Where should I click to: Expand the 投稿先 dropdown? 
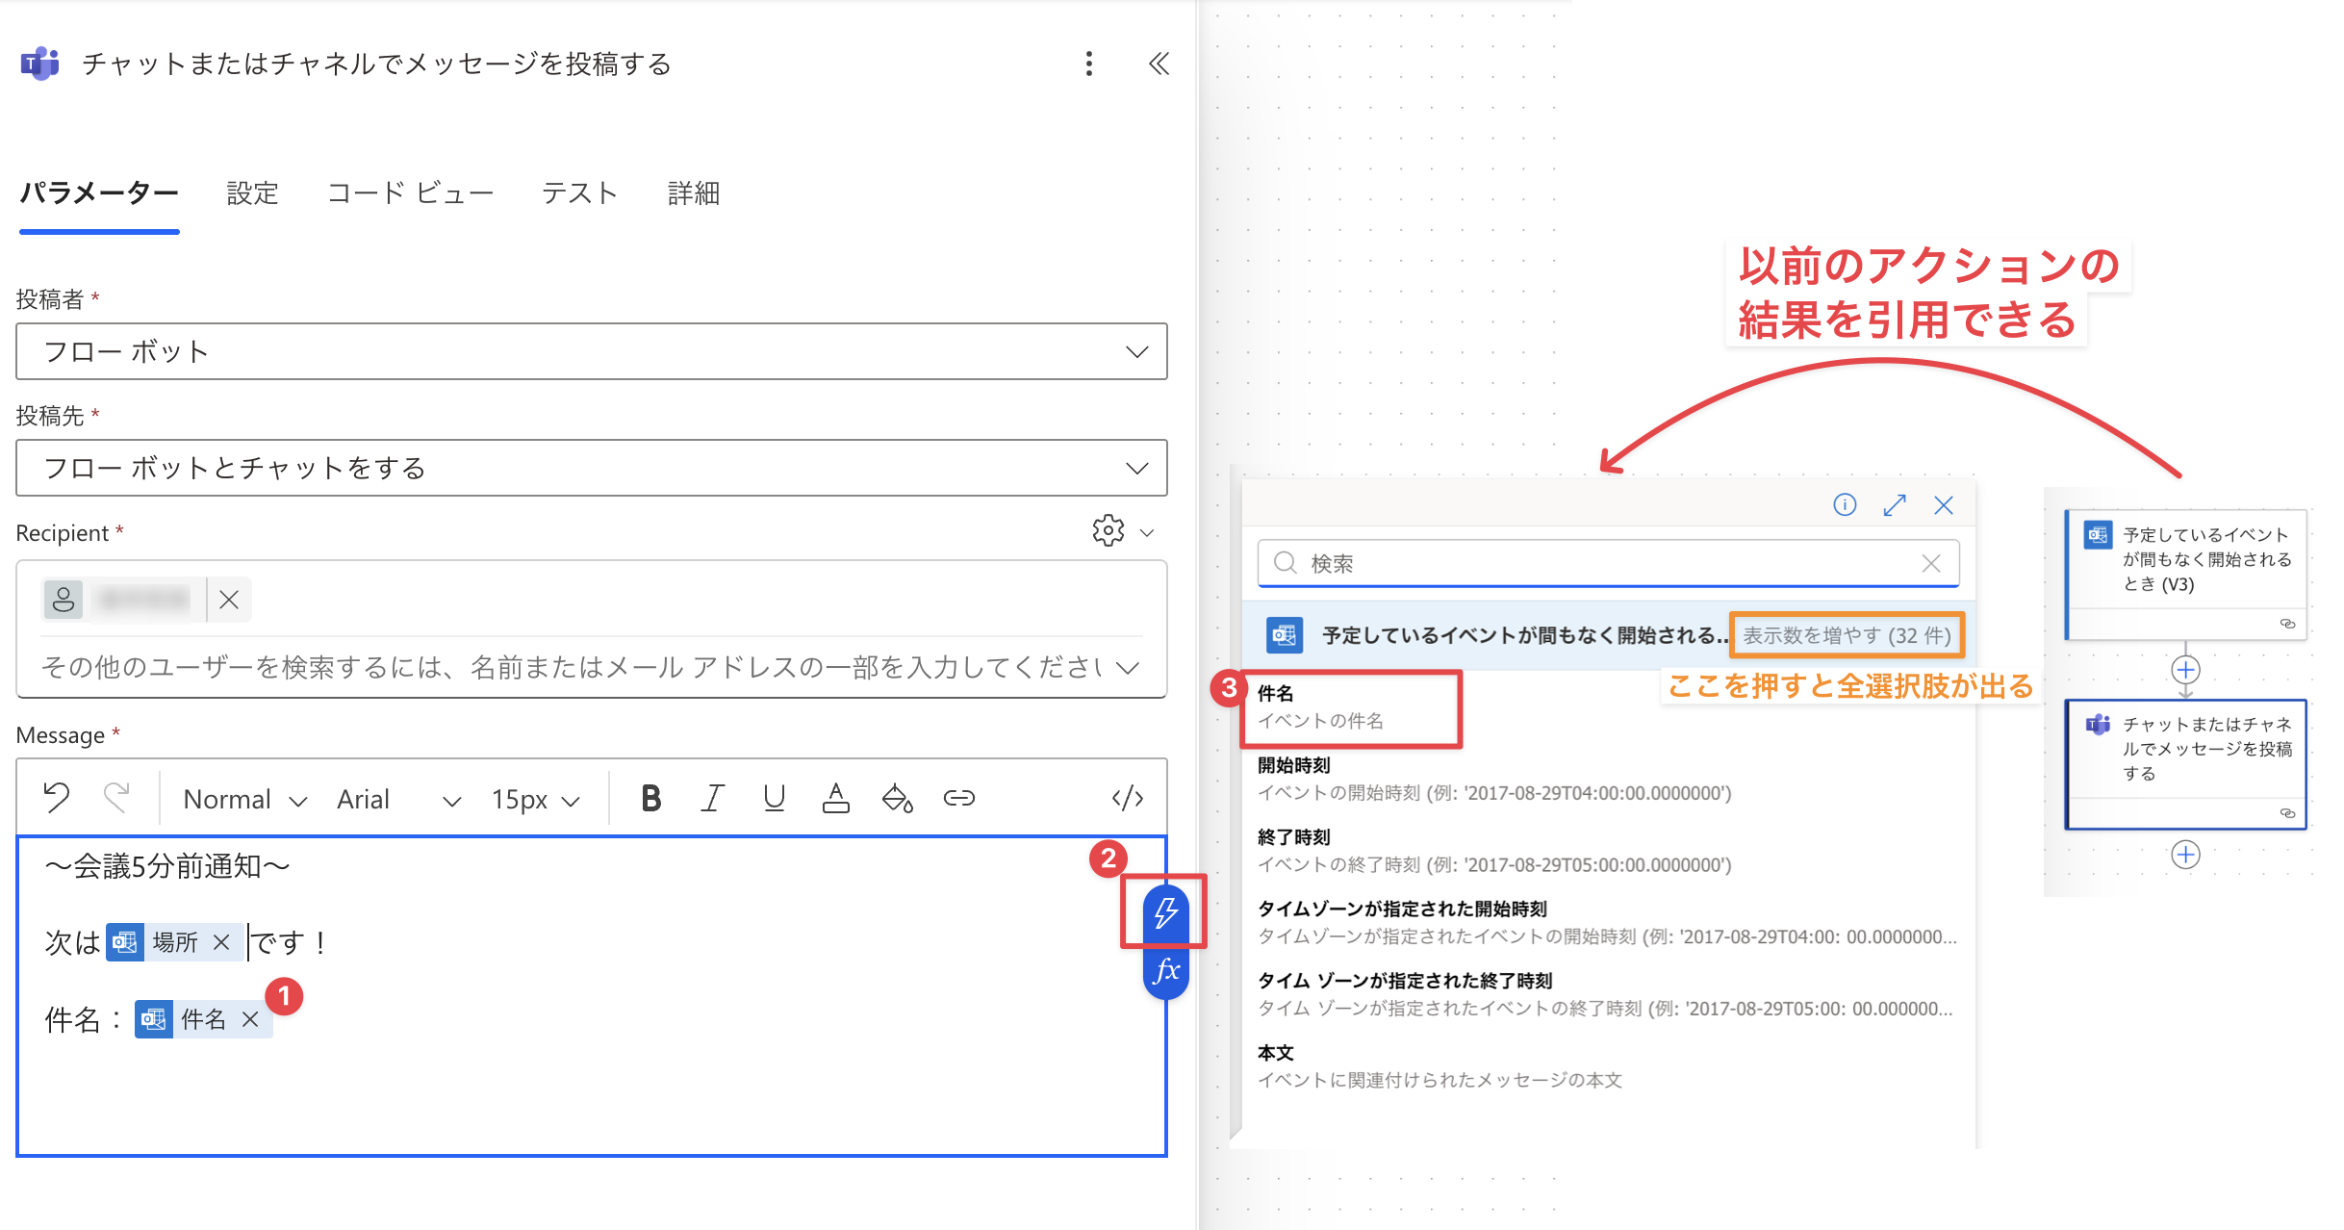point(1136,468)
